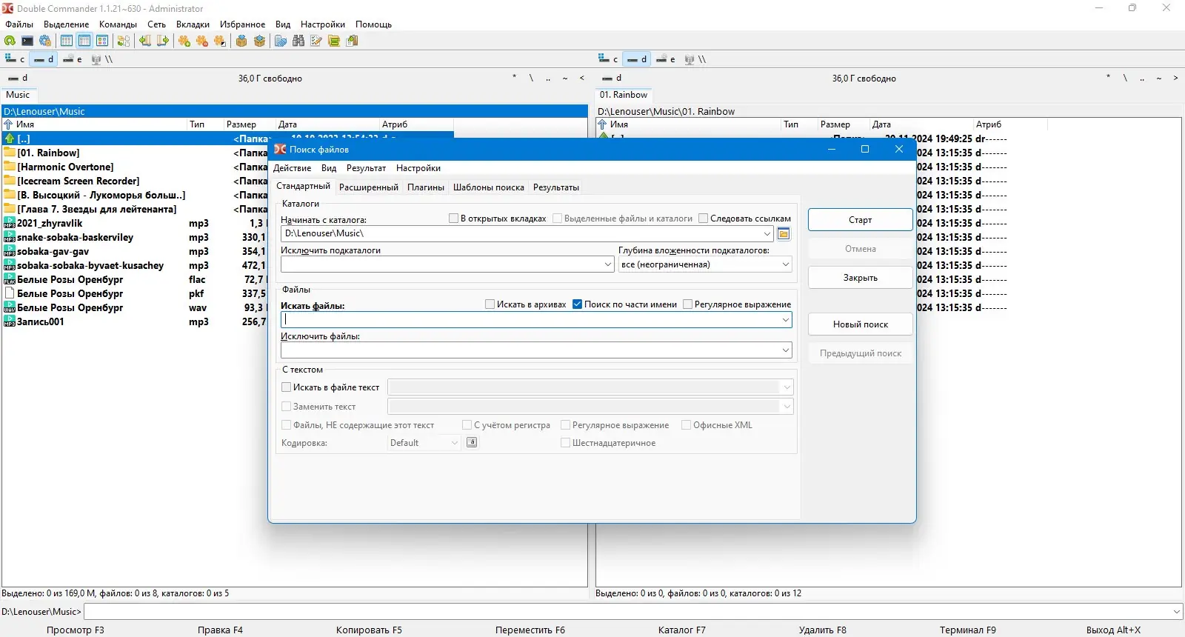Select '[Harmonic Overtone]' folder in left panel
This screenshot has height=637, width=1185.
click(65, 167)
